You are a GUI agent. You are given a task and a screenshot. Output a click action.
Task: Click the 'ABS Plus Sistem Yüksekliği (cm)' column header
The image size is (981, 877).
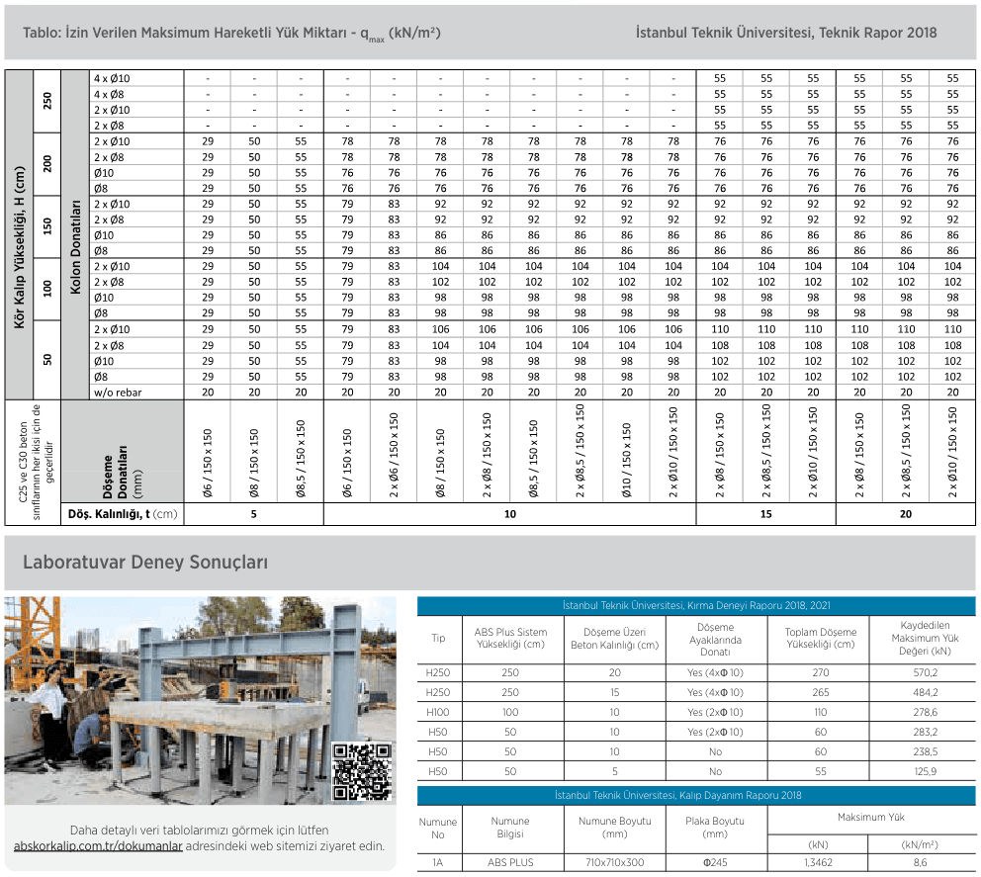coord(510,638)
